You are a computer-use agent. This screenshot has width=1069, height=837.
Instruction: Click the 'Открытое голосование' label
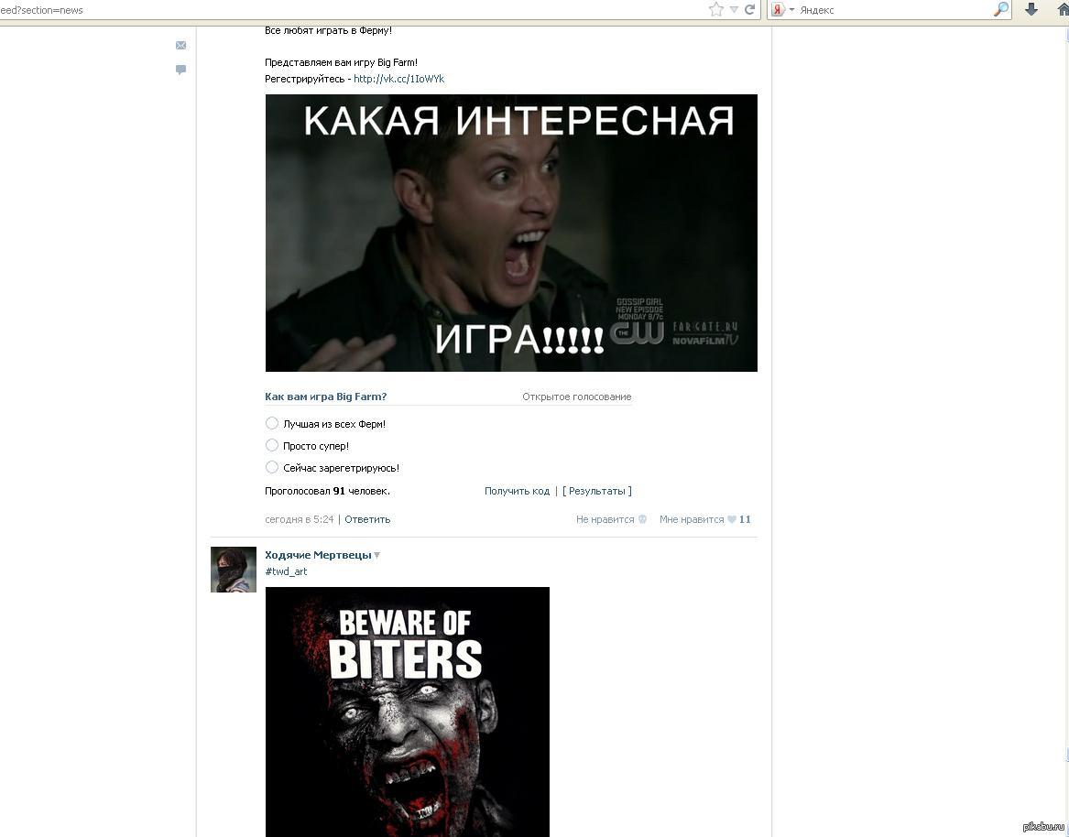click(x=577, y=397)
